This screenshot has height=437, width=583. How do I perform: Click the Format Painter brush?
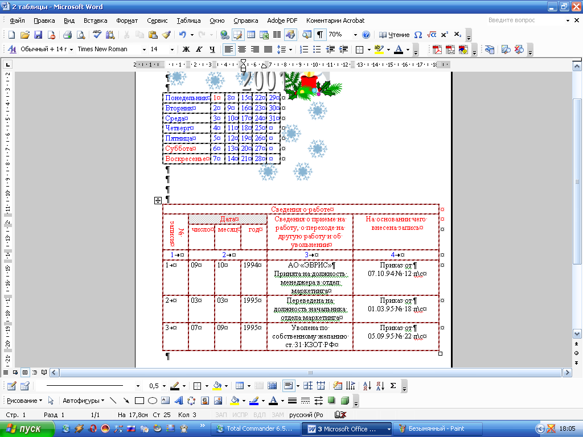[x=166, y=35]
